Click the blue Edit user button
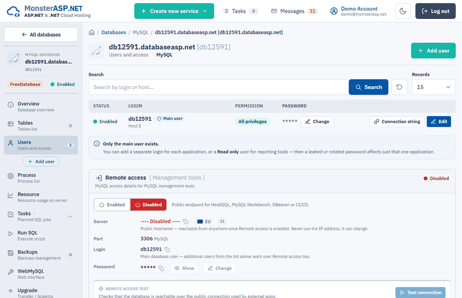Image resolution: width=462 pixels, height=298 pixels. [439, 121]
